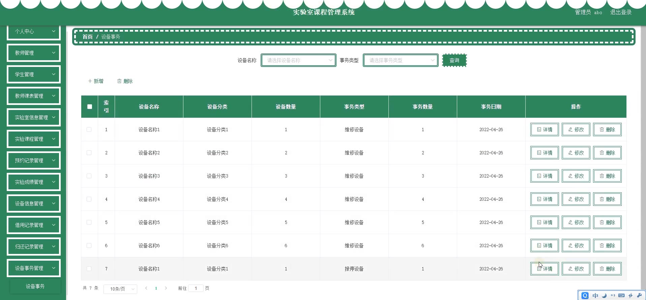Go to 首页 via the breadcrumb

pos(88,37)
